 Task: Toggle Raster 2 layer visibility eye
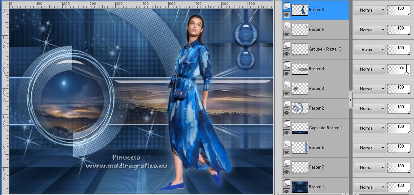click(287, 113)
